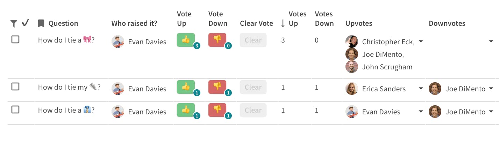Tick the checkbox for shoe question
Screen dimensions: 499x144
click(15, 86)
